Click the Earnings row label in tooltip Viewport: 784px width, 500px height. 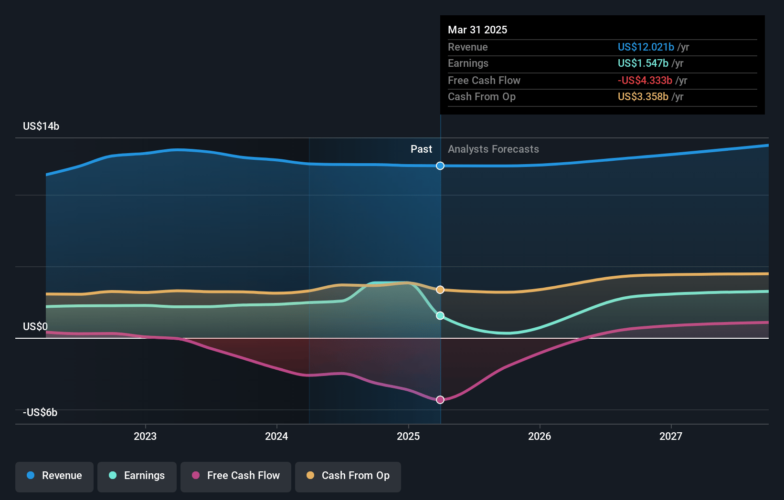coord(468,63)
